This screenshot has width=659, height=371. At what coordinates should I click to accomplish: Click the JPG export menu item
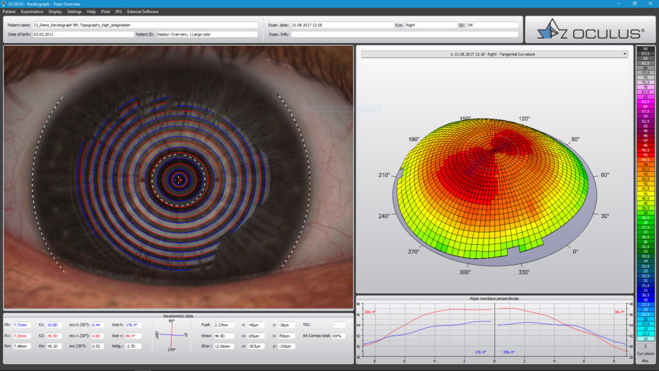pos(118,12)
